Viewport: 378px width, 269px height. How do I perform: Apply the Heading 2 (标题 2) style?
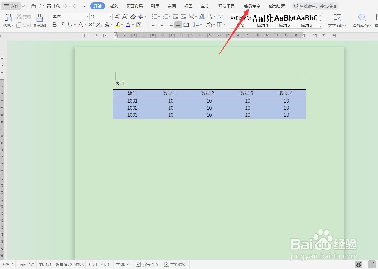(x=285, y=21)
